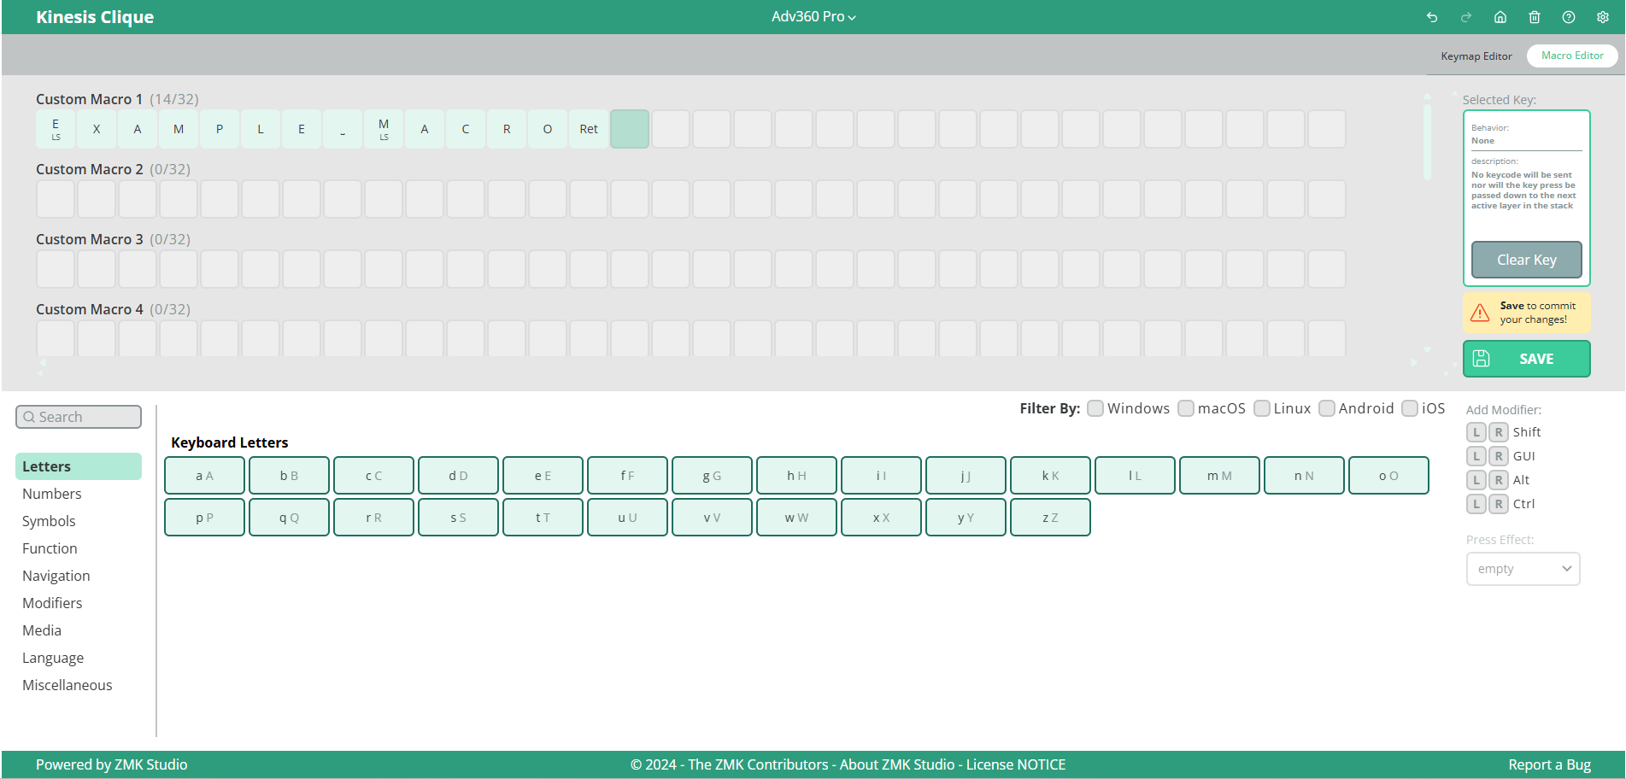Open the Adv360 Pro device dropdown

pos(813,17)
